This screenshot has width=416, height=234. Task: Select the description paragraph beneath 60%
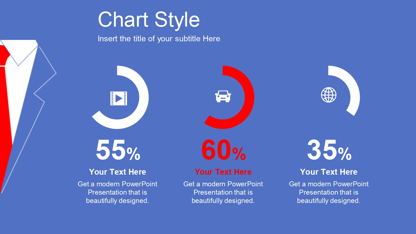[223, 192]
